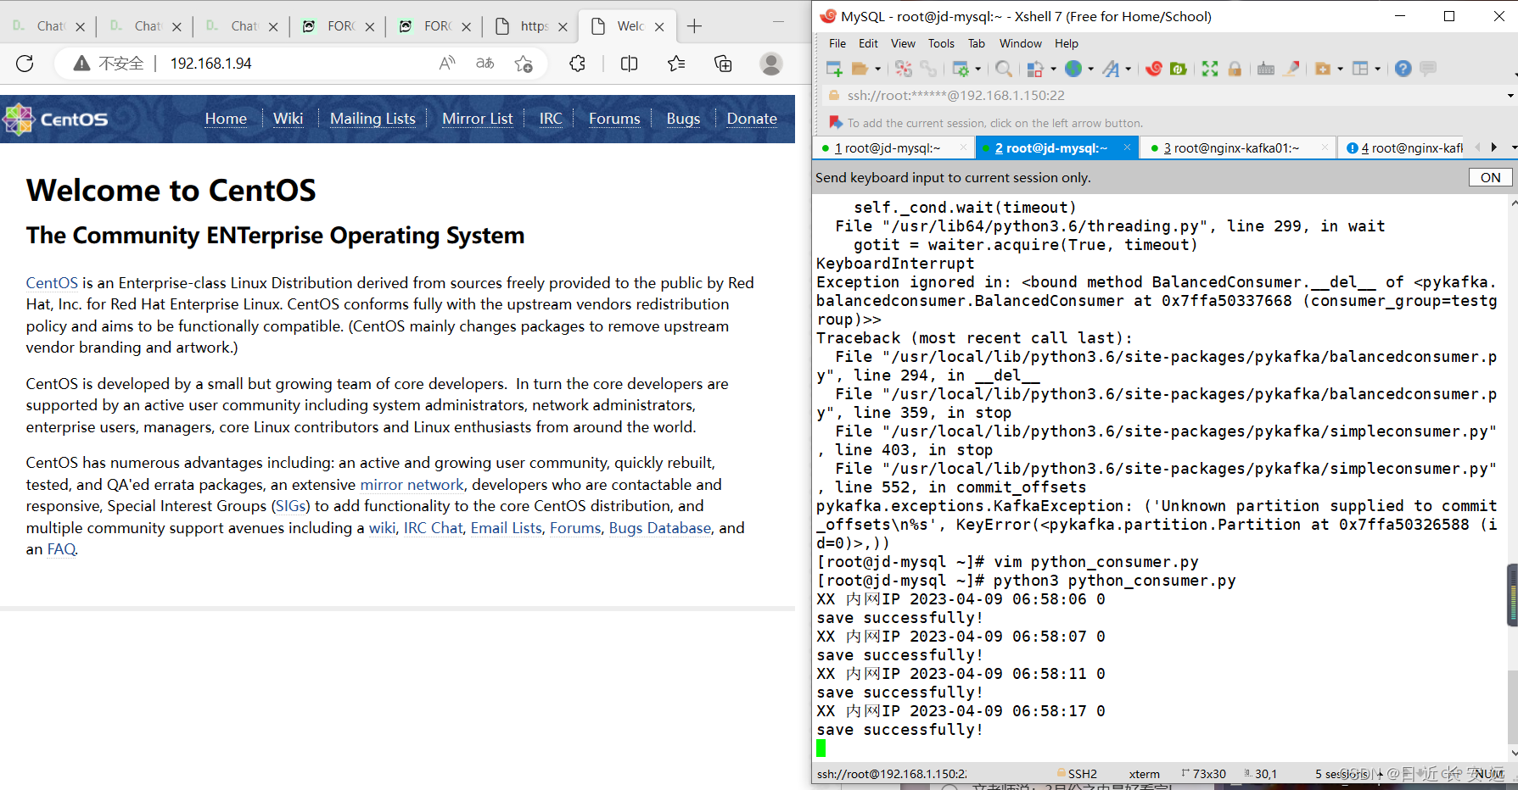Click the padlock Lock Screen icon in Xshell

(1235, 69)
